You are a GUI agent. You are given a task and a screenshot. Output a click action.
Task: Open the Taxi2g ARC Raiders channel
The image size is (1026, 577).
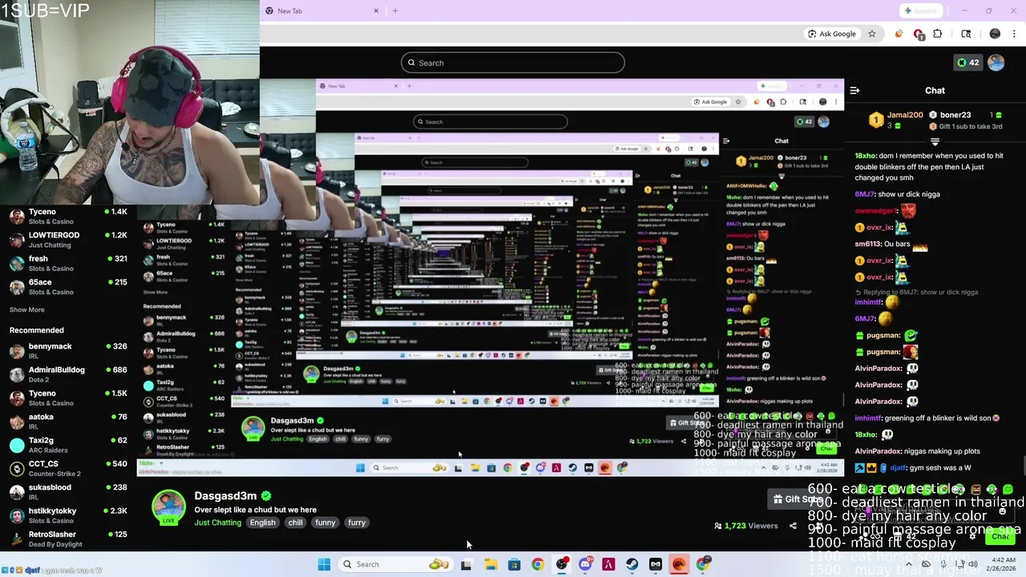point(67,445)
